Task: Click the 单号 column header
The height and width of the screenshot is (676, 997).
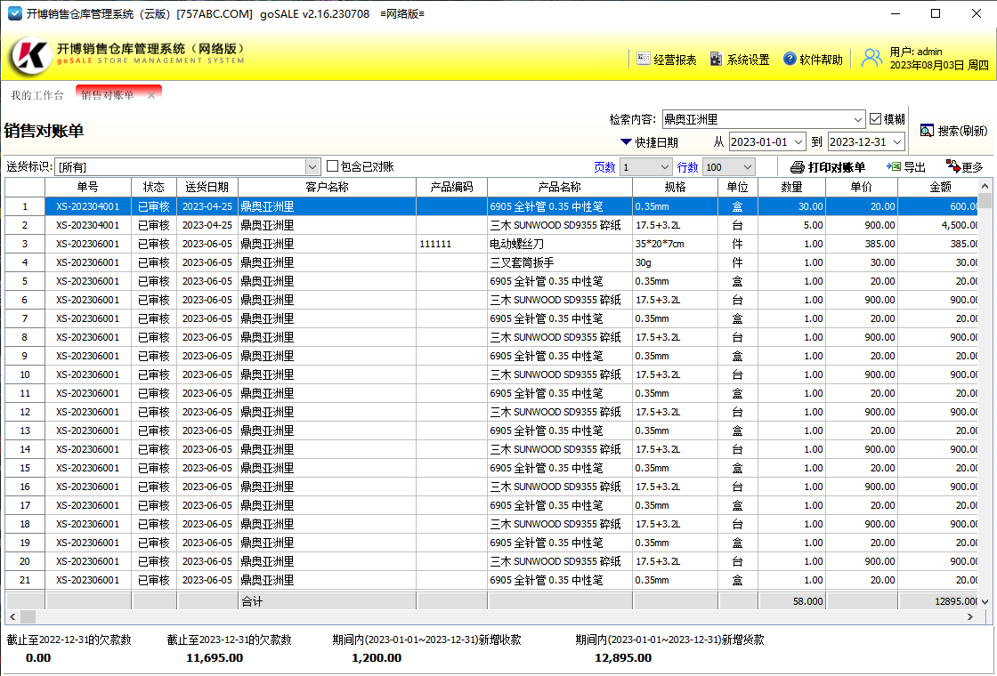Action: (87, 187)
